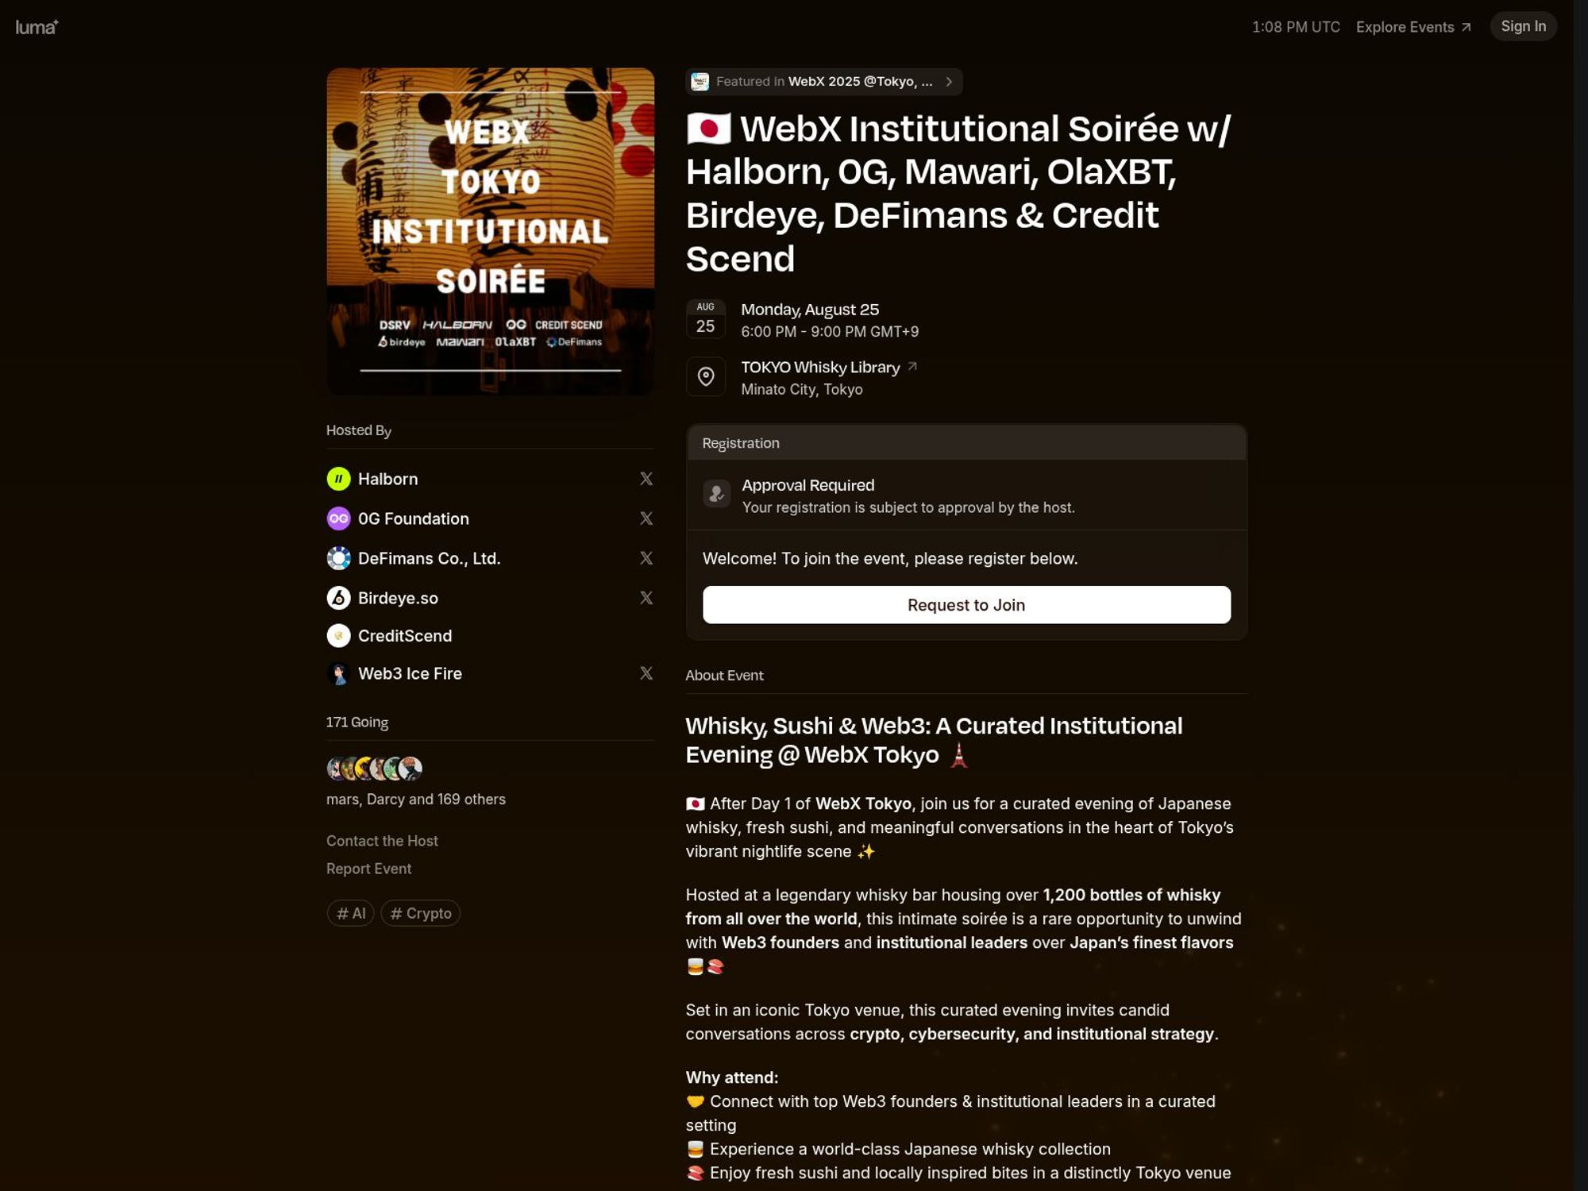
Task: Click the Luma logo
Action: pos(37,26)
